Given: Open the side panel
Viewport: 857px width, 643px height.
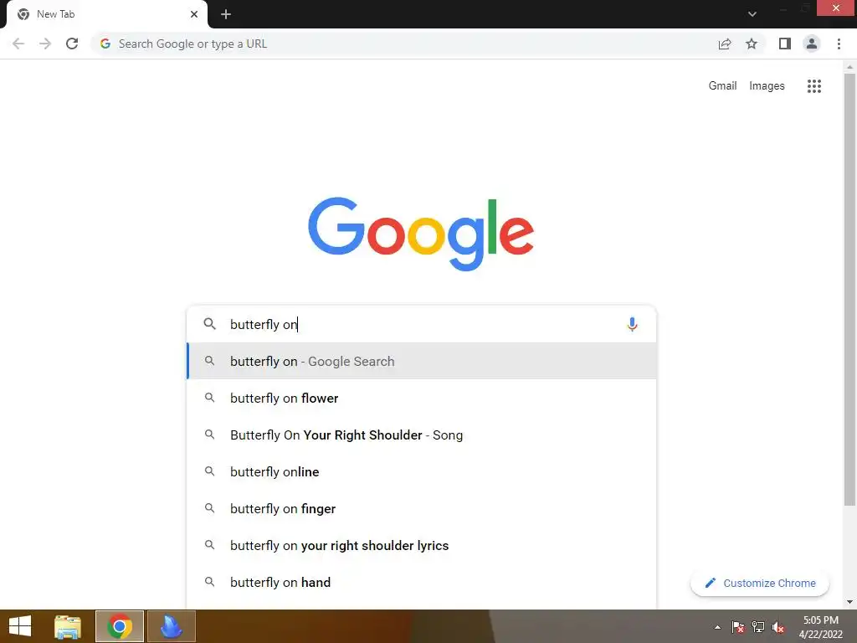Looking at the screenshot, I should pyautogui.click(x=785, y=44).
